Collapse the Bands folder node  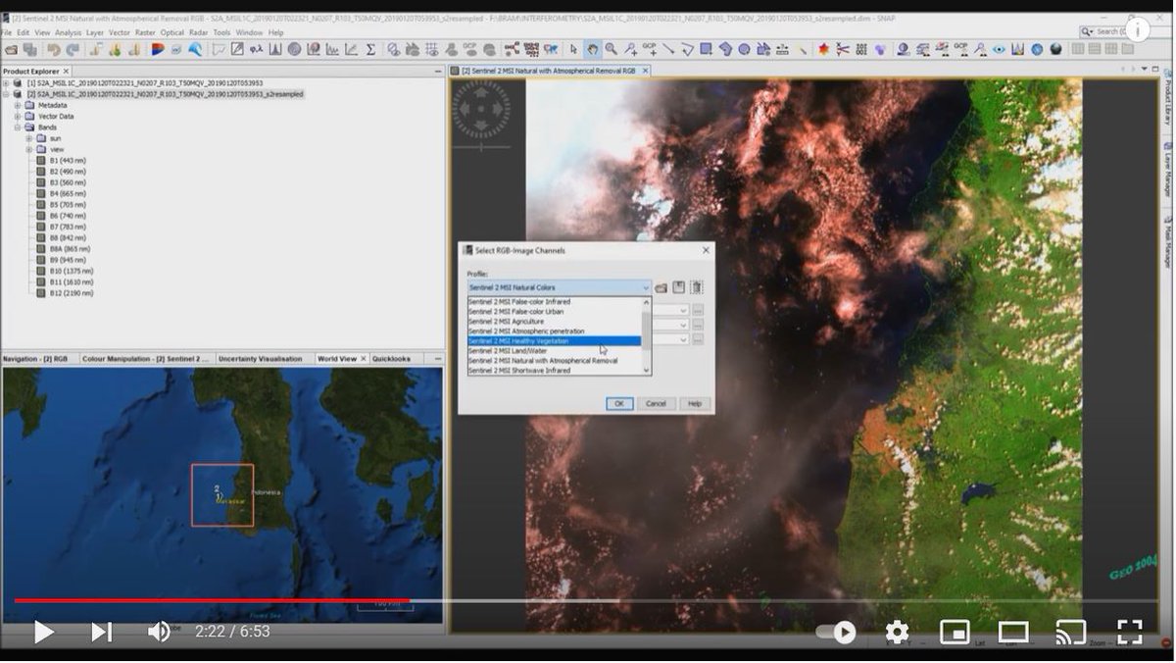pyautogui.click(x=18, y=127)
